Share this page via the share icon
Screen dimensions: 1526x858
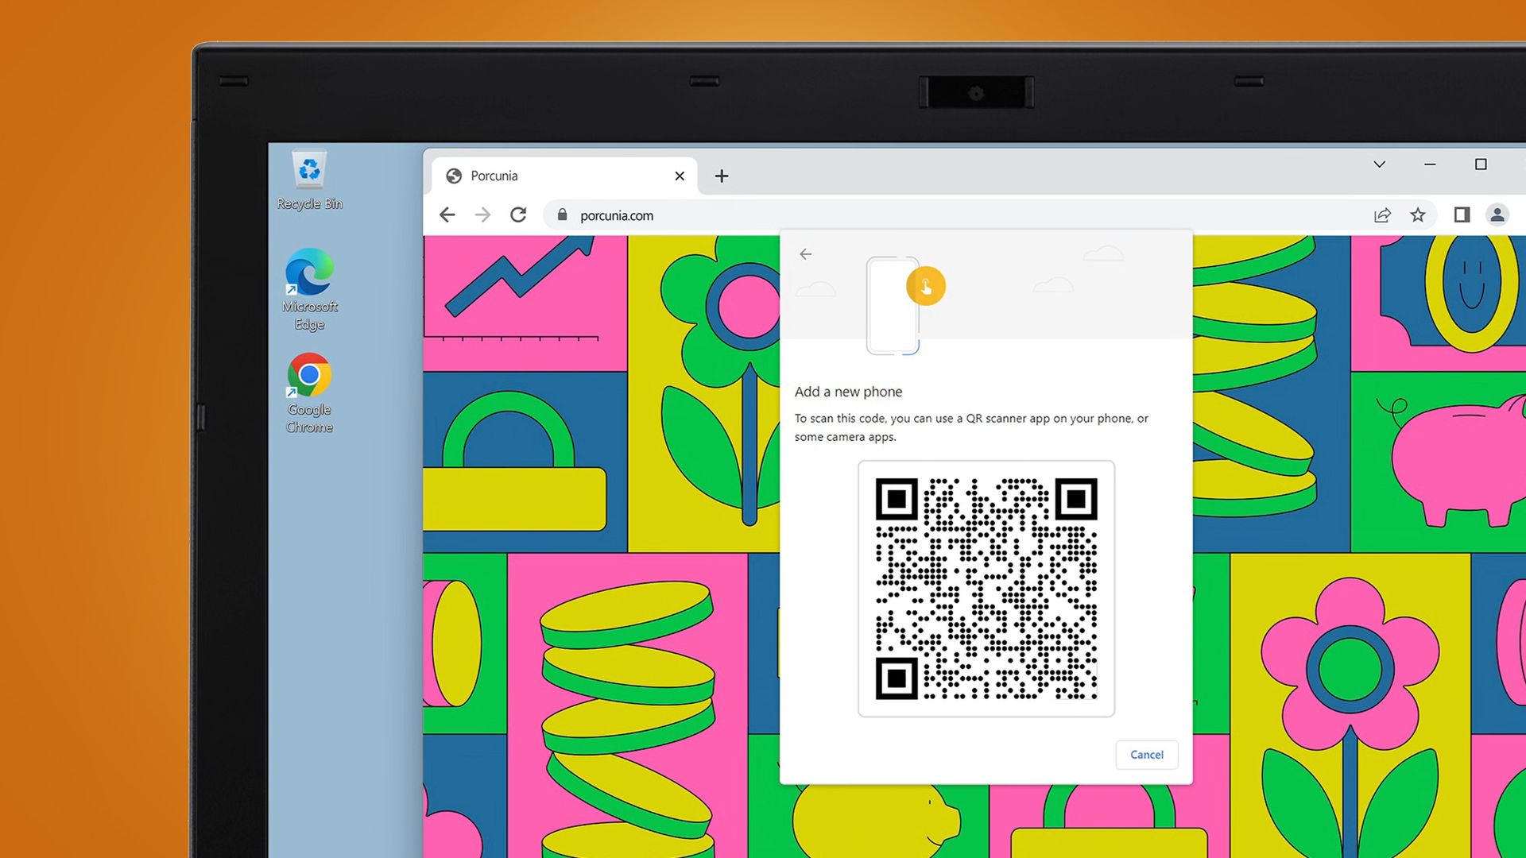pyautogui.click(x=1382, y=214)
